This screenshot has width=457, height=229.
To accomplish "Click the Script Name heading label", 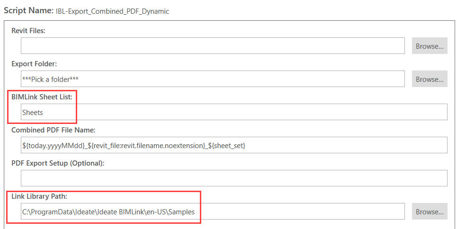I will pos(28,11).
